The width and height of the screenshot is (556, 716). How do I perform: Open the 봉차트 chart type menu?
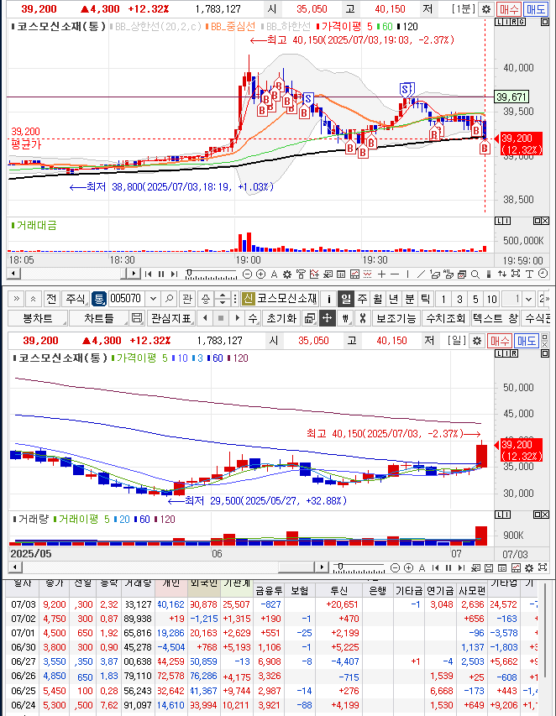pyautogui.click(x=38, y=318)
